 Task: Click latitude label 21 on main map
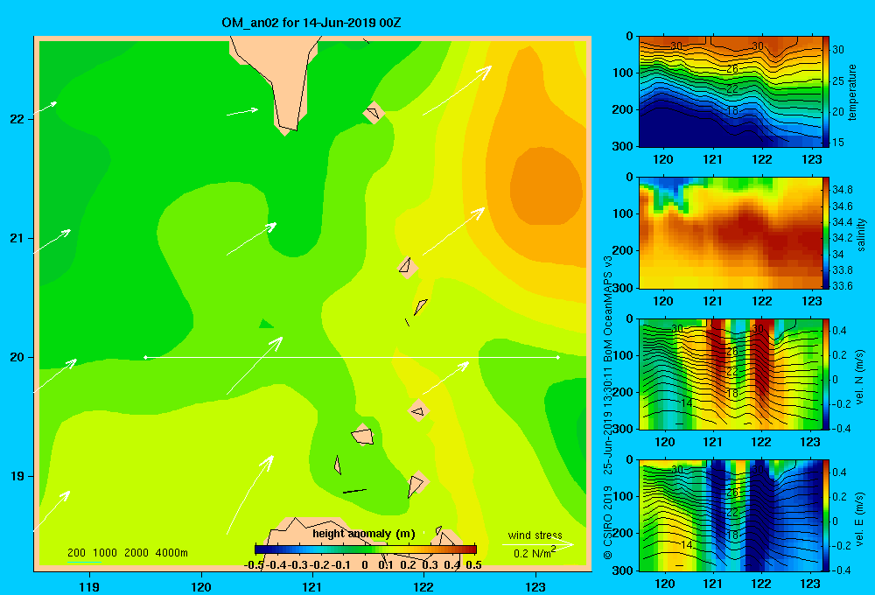click(17, 238)
